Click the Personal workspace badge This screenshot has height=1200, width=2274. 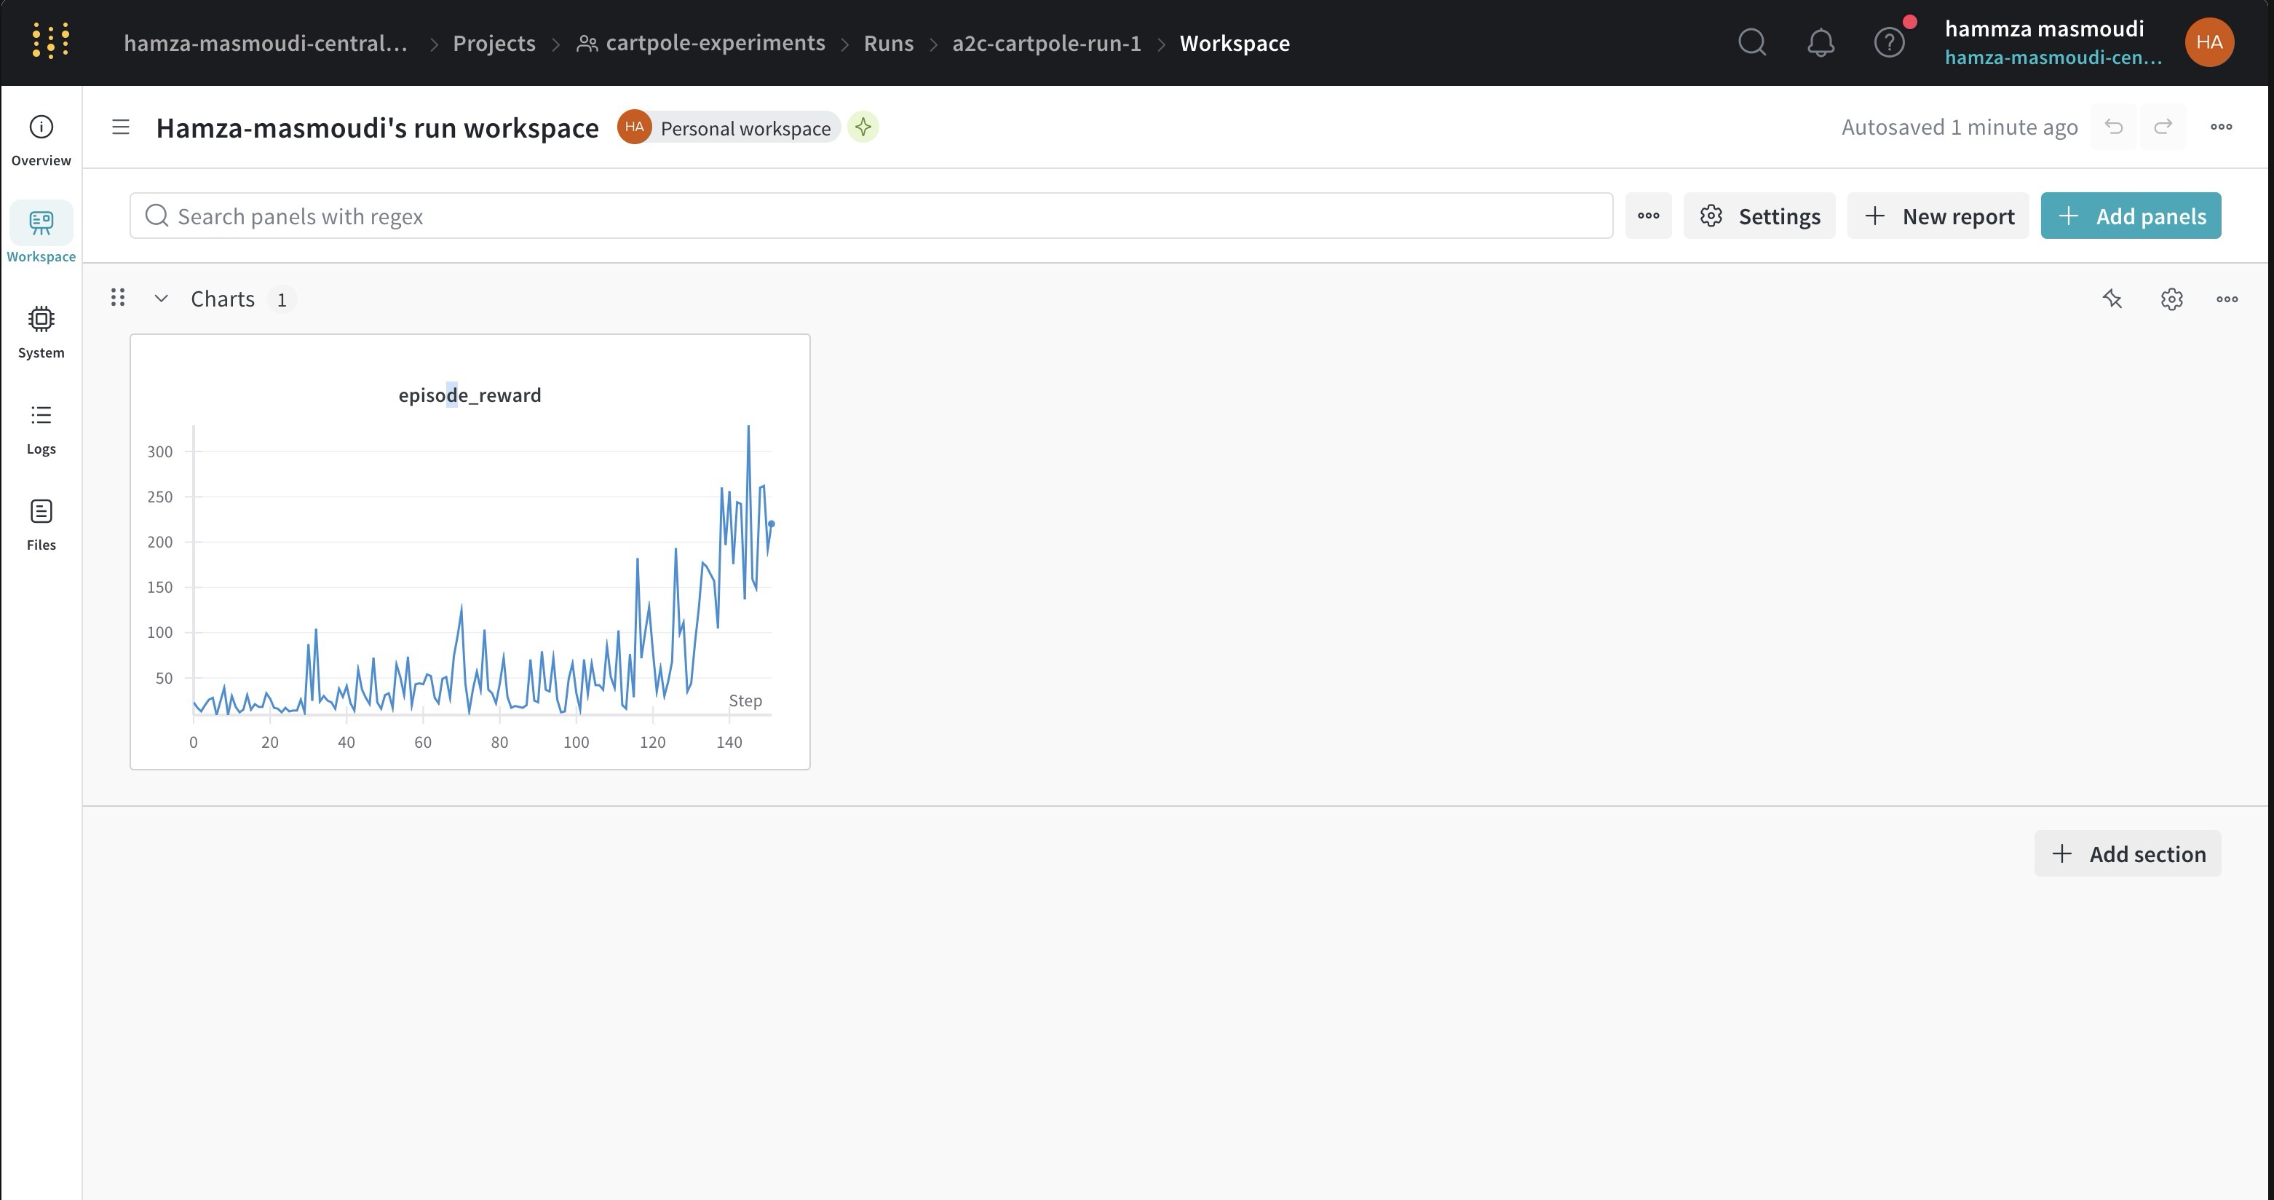729,128
